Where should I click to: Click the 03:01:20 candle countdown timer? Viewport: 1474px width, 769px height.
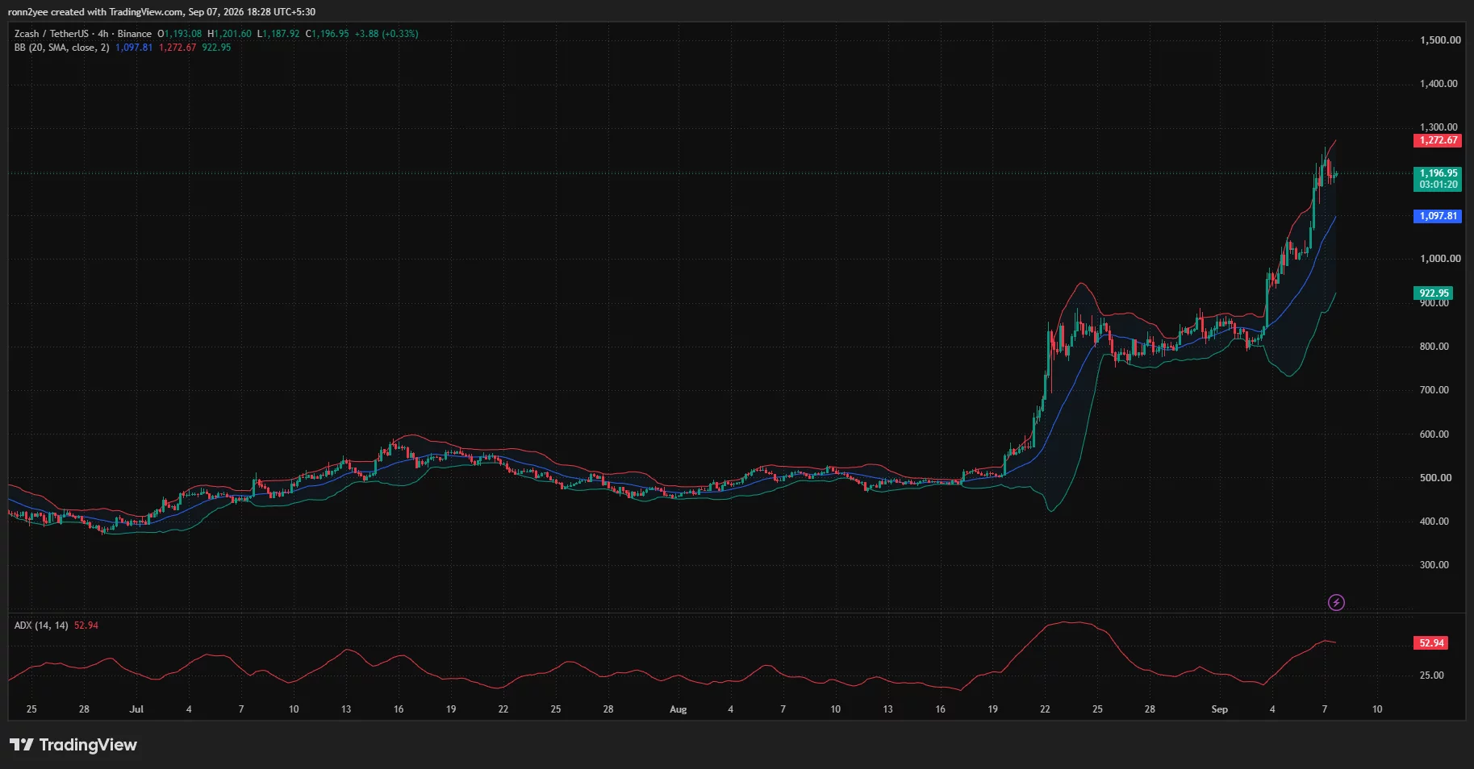click(x=1439, y=185)
